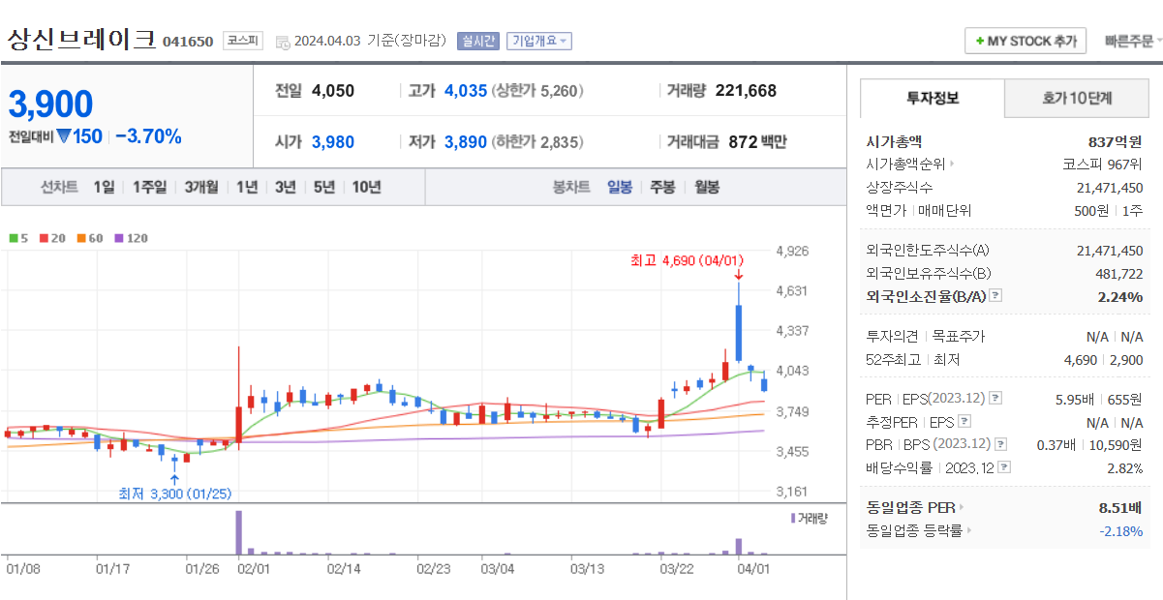Expand the 기업개요 dropdown
This screenshot has height=600, width=1163.
pyautogui.click(x=538, y=41)
